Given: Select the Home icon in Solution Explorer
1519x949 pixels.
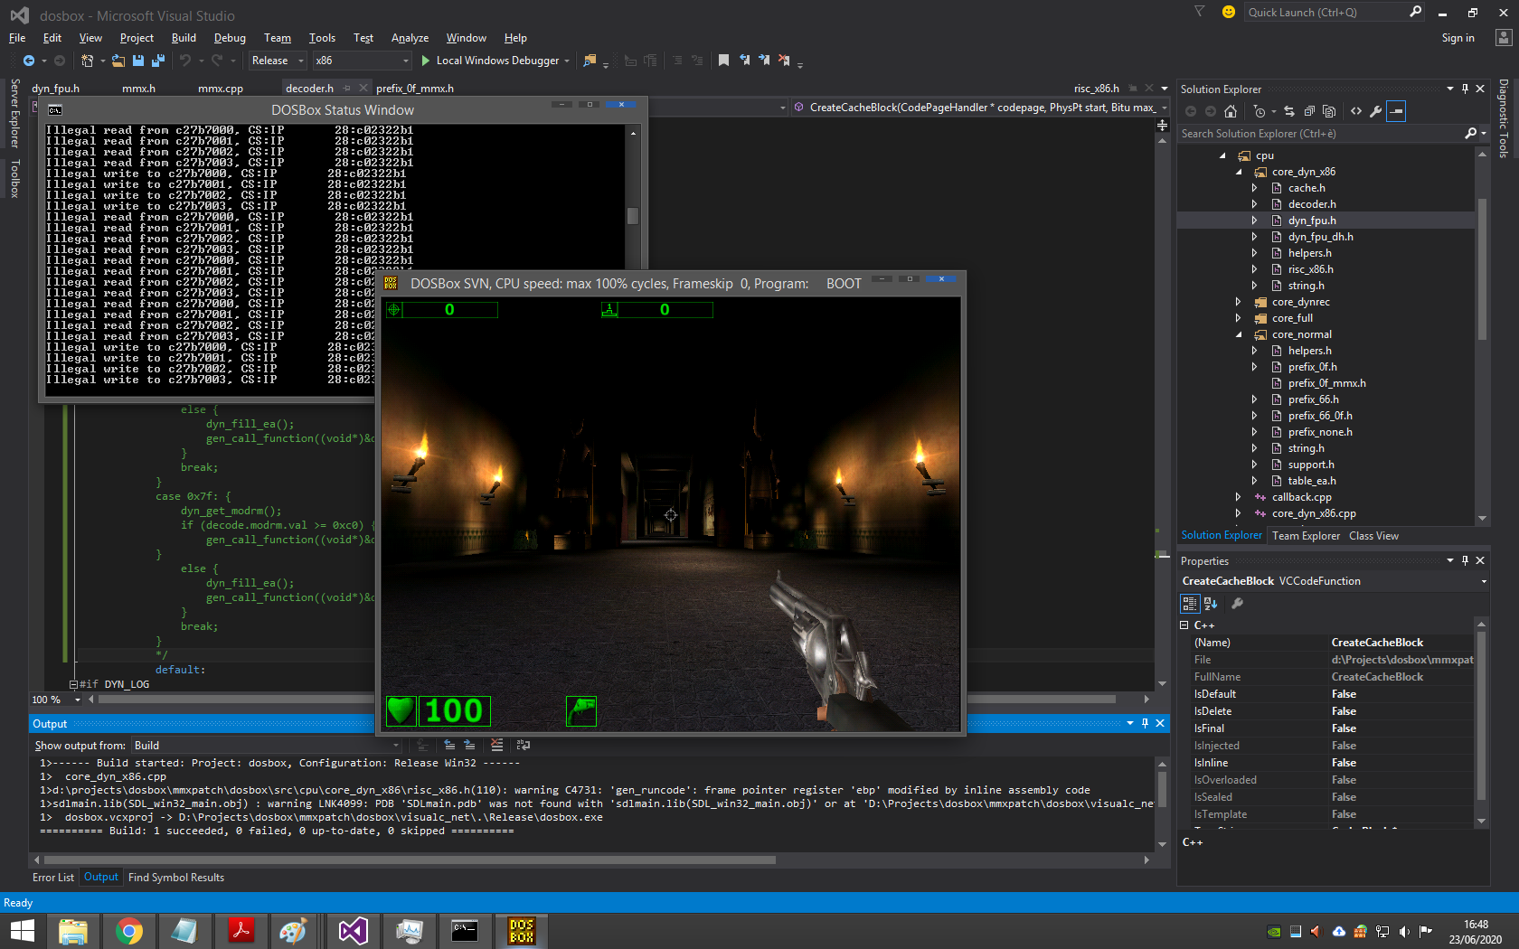Looking at the screenshot, I should (1230, 110).
